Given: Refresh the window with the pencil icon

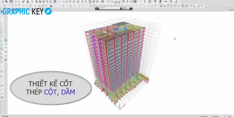Looking at the screenshot, I should pos(23,2).
